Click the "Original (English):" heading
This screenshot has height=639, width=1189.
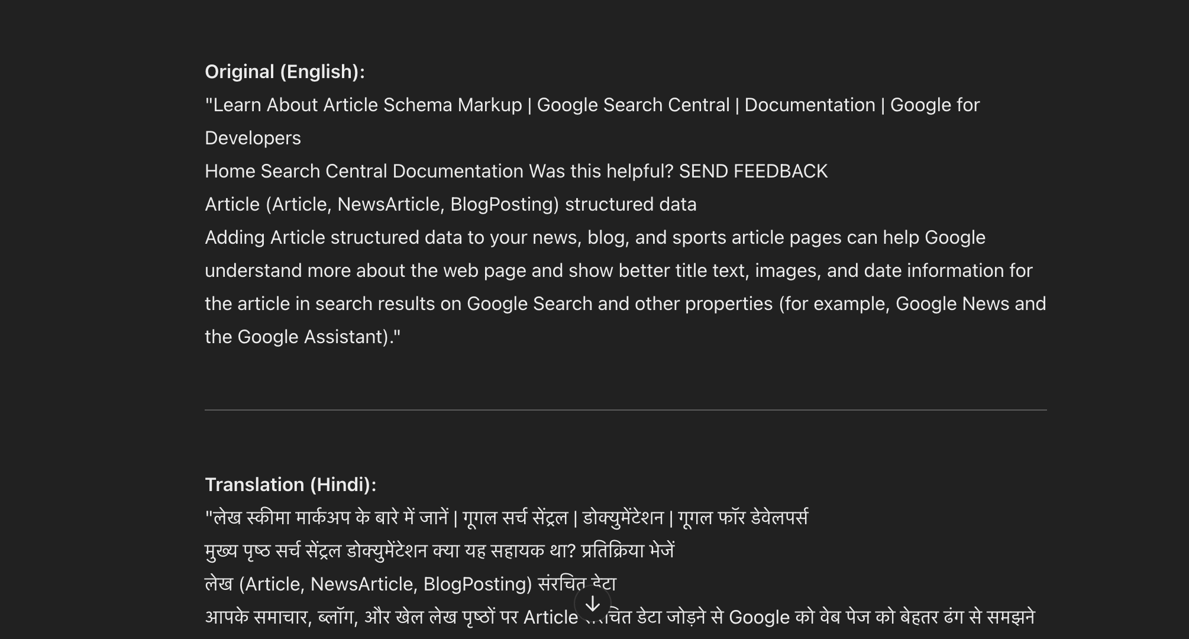285,72
